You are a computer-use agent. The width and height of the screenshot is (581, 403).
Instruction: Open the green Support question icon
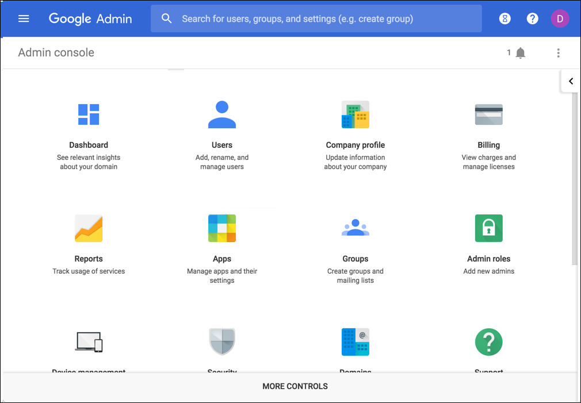pyautogui.click(x=489, y=342)
